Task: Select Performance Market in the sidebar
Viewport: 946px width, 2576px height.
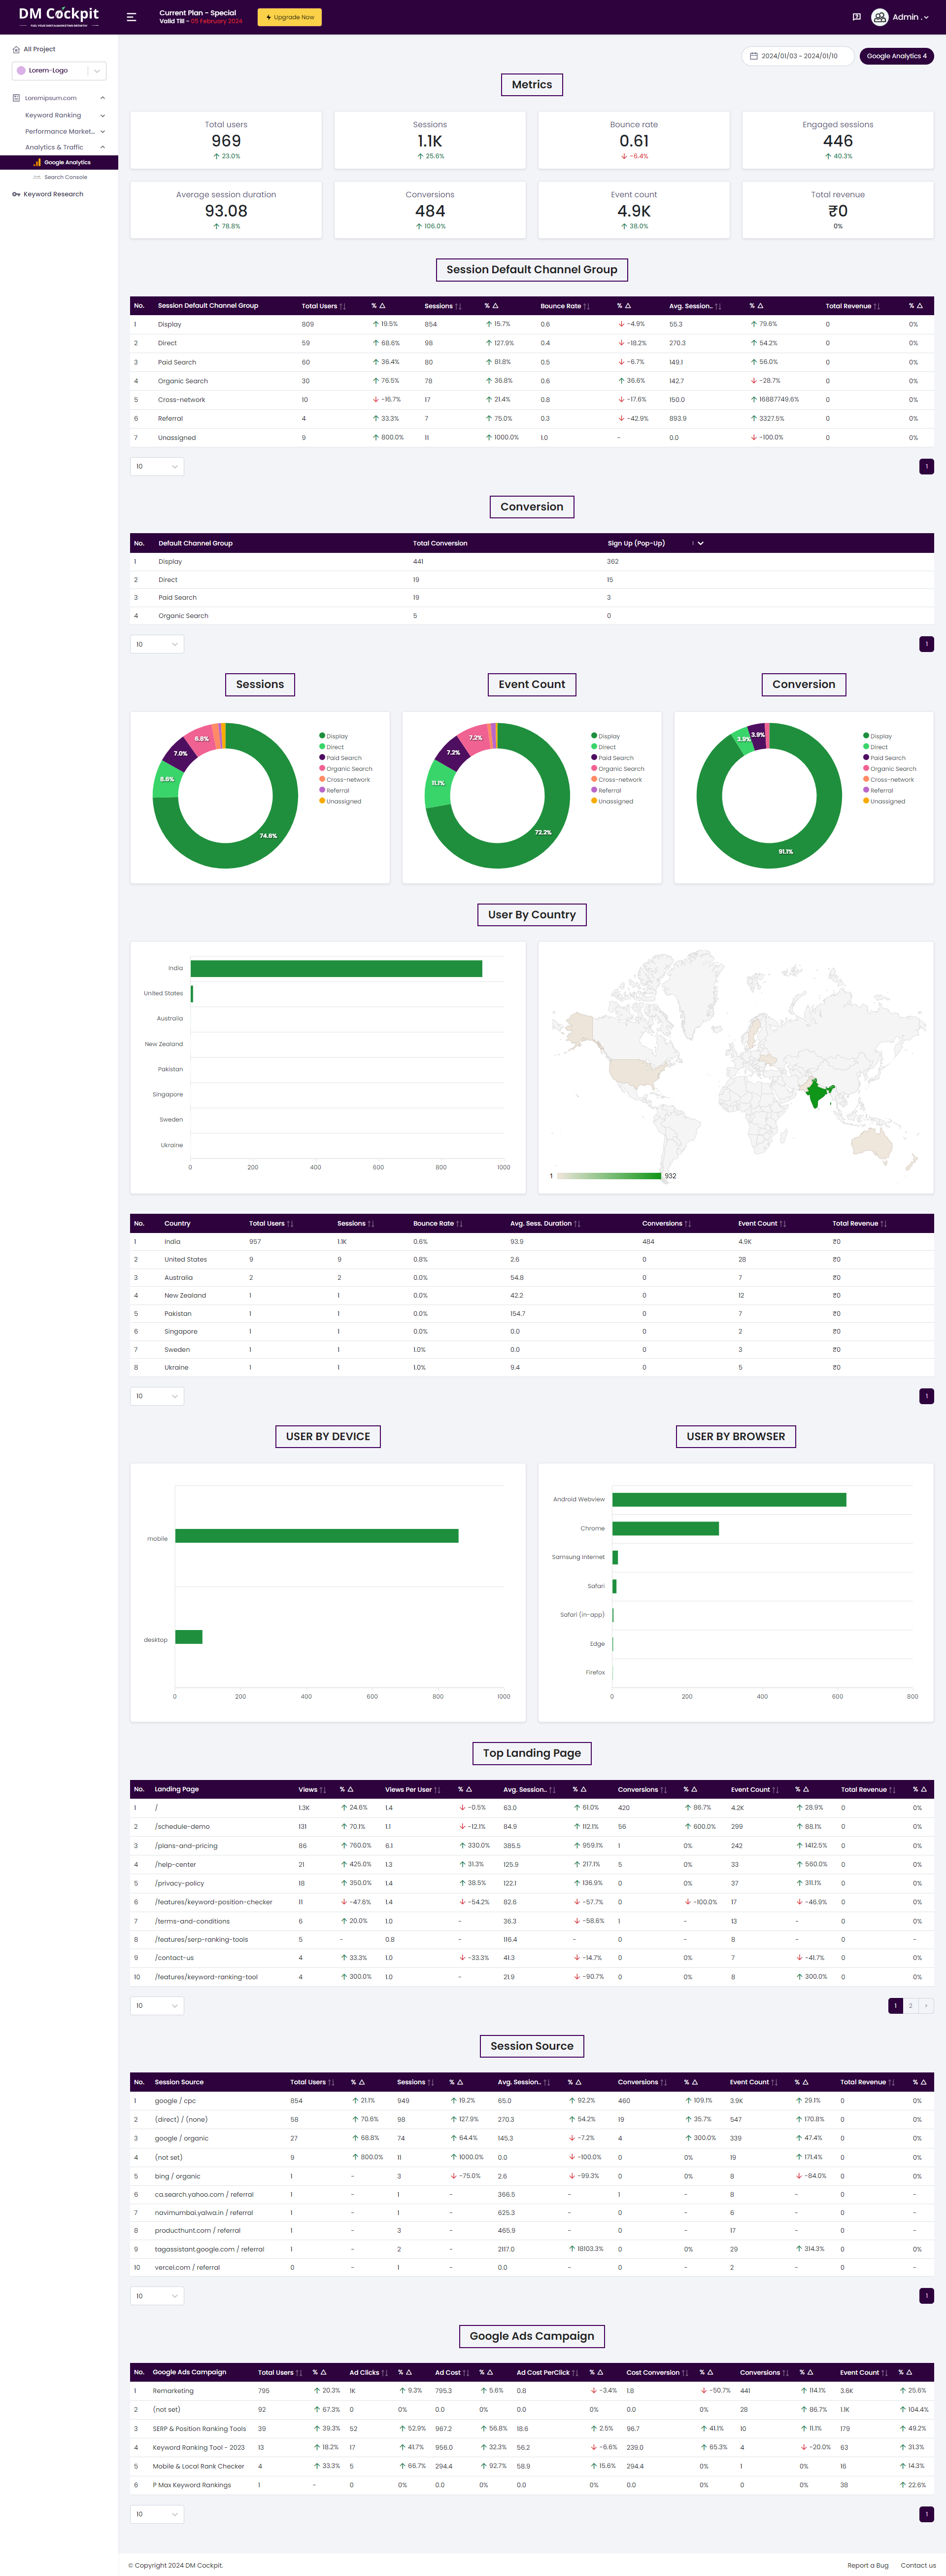Action: [60, 131]
